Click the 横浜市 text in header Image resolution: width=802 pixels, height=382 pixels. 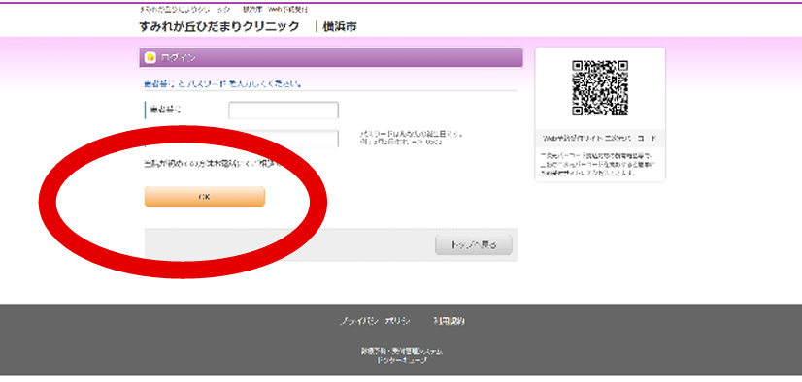point(340,27)
